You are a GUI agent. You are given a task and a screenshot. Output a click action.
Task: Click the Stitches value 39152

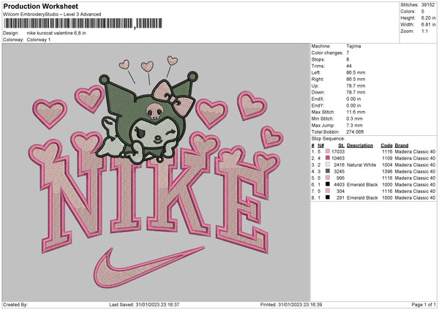coord(428,5)
